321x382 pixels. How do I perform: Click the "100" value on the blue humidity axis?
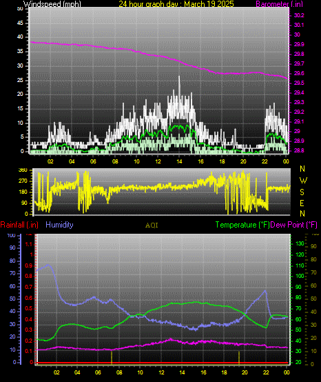pyautogui.click(x=12, y=235)
